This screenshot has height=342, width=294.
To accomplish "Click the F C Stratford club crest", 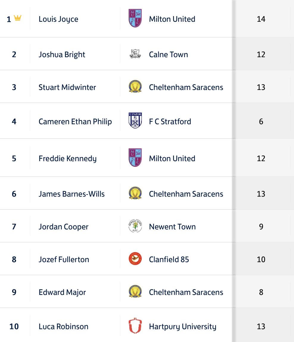I will coord(135,121).
